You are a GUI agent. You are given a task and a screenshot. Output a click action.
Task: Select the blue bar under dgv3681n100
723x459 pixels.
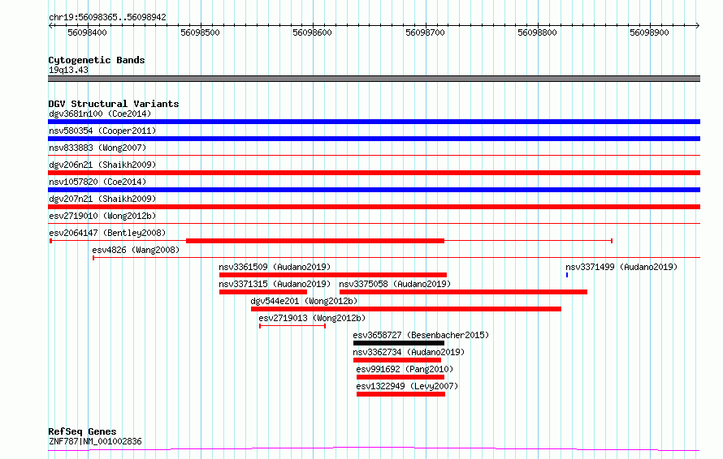click(374, 122)
